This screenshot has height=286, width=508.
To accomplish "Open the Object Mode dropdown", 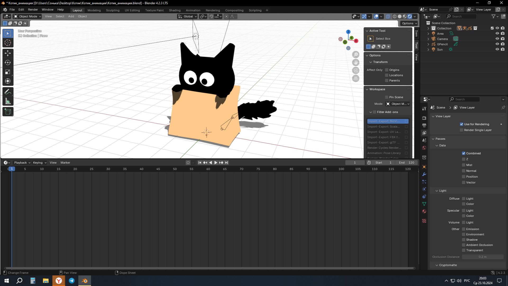I will tap(28, 16).
